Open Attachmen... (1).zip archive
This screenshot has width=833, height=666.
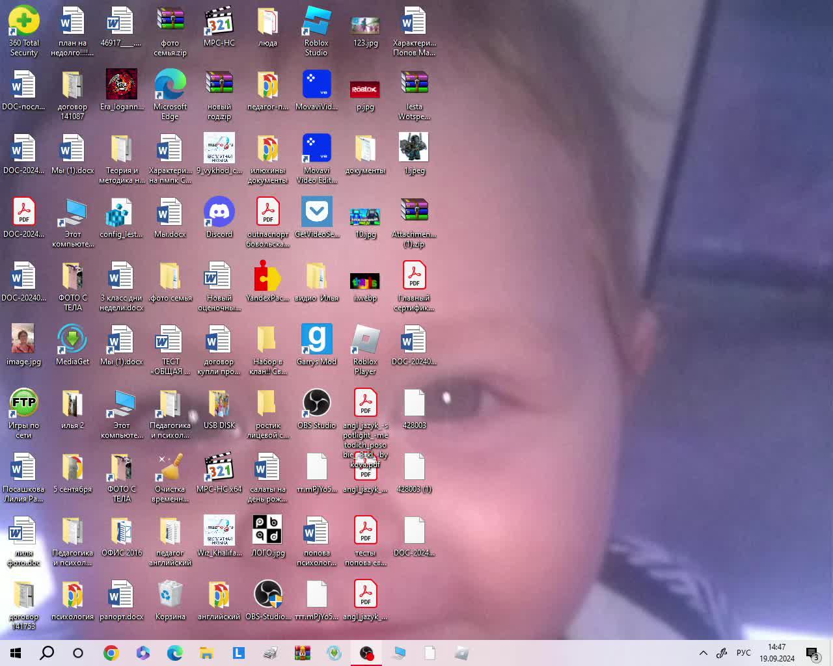414,222
